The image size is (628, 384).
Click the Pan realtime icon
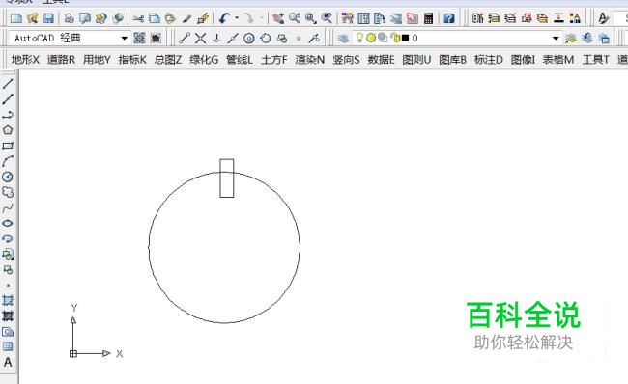(x=278, y=18)
